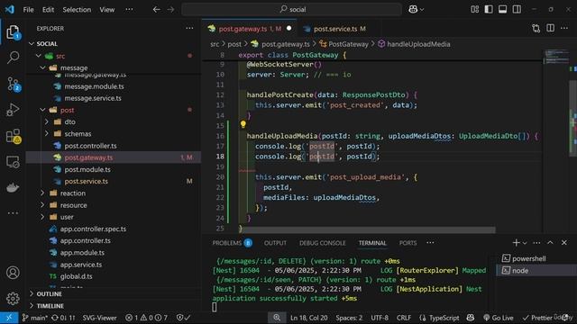Open the Accounts menu icon

(13, 273)
